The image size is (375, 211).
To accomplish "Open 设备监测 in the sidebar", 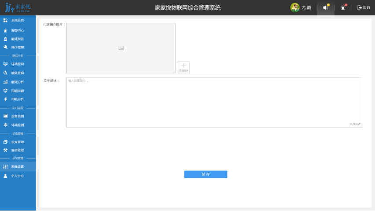I will (18, 116).
